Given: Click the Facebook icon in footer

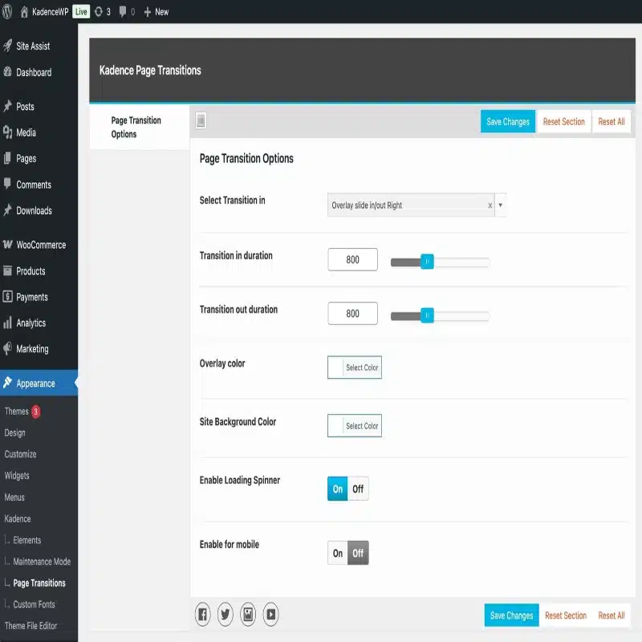Looking at the screenshot, I should [203, 616].
